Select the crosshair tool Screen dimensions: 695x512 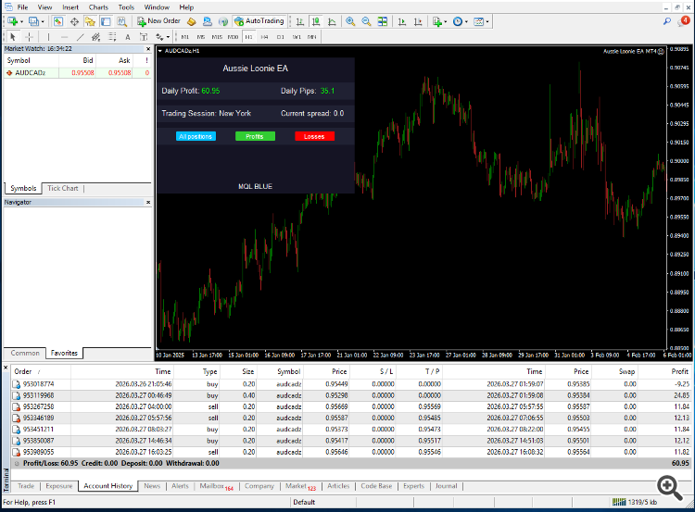(29, 37)
